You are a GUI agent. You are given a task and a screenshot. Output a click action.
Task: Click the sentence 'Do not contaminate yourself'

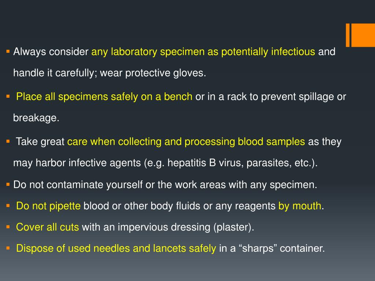coord(165,185)
